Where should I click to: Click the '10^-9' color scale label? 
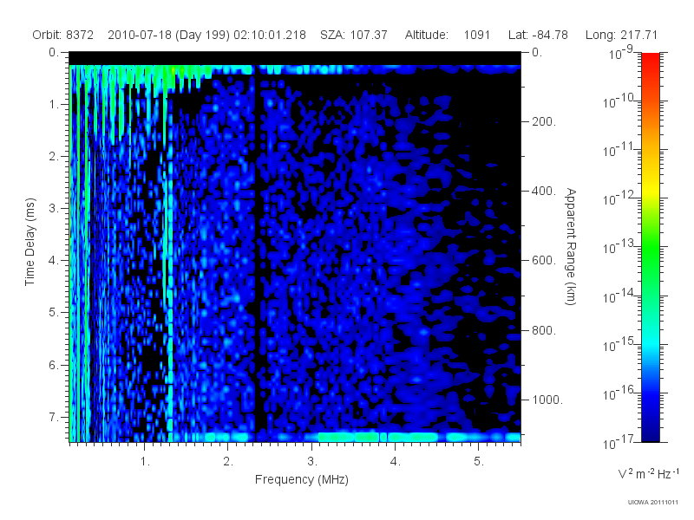point(620,54)
